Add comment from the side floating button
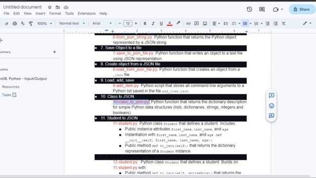The image size is (316, 178). coord(272,95)
